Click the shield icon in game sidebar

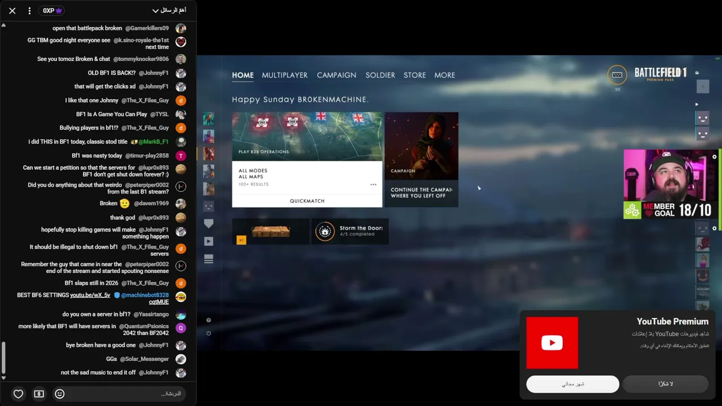(209, 224)
